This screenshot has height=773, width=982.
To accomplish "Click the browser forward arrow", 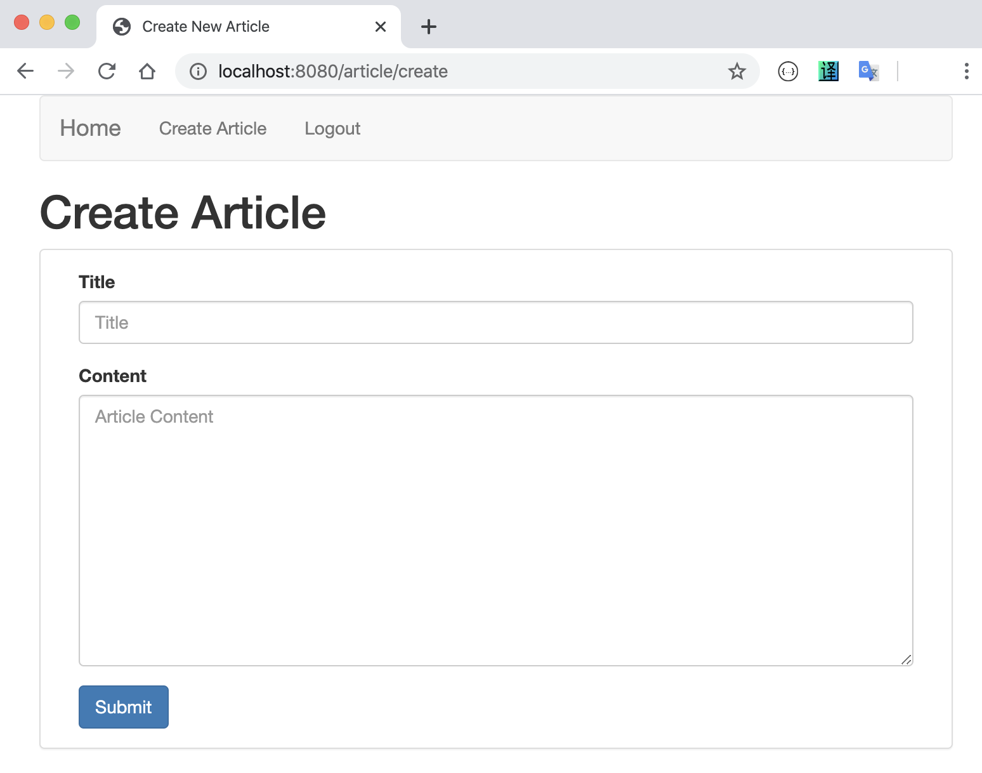I will pos(66,71).
